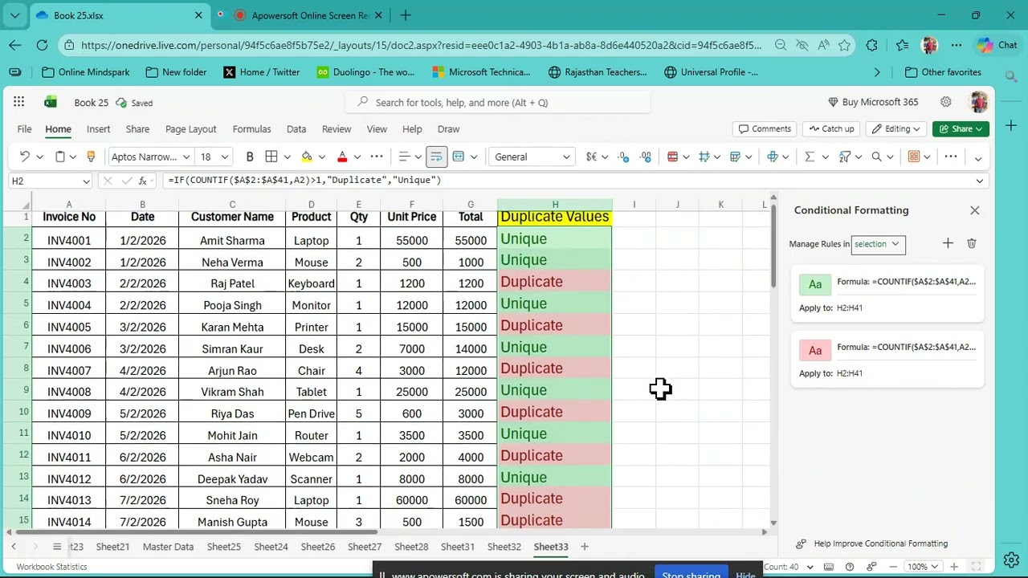Click the Clipboard paste icon
This screenshot has height=578, width=1028.
pyautogui.click(x=59, y=157)
